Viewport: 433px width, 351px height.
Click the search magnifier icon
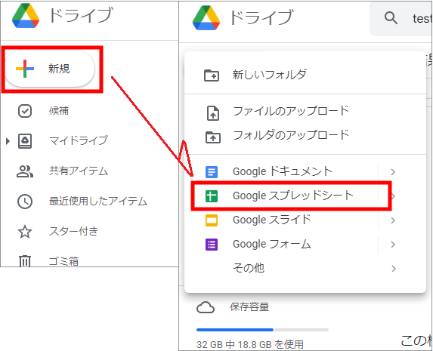391,18
